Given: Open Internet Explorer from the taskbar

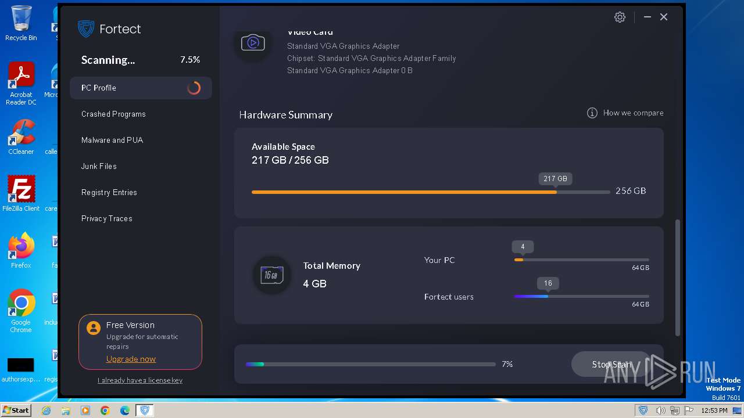Looking at the screenshot, I should [46, 410].
